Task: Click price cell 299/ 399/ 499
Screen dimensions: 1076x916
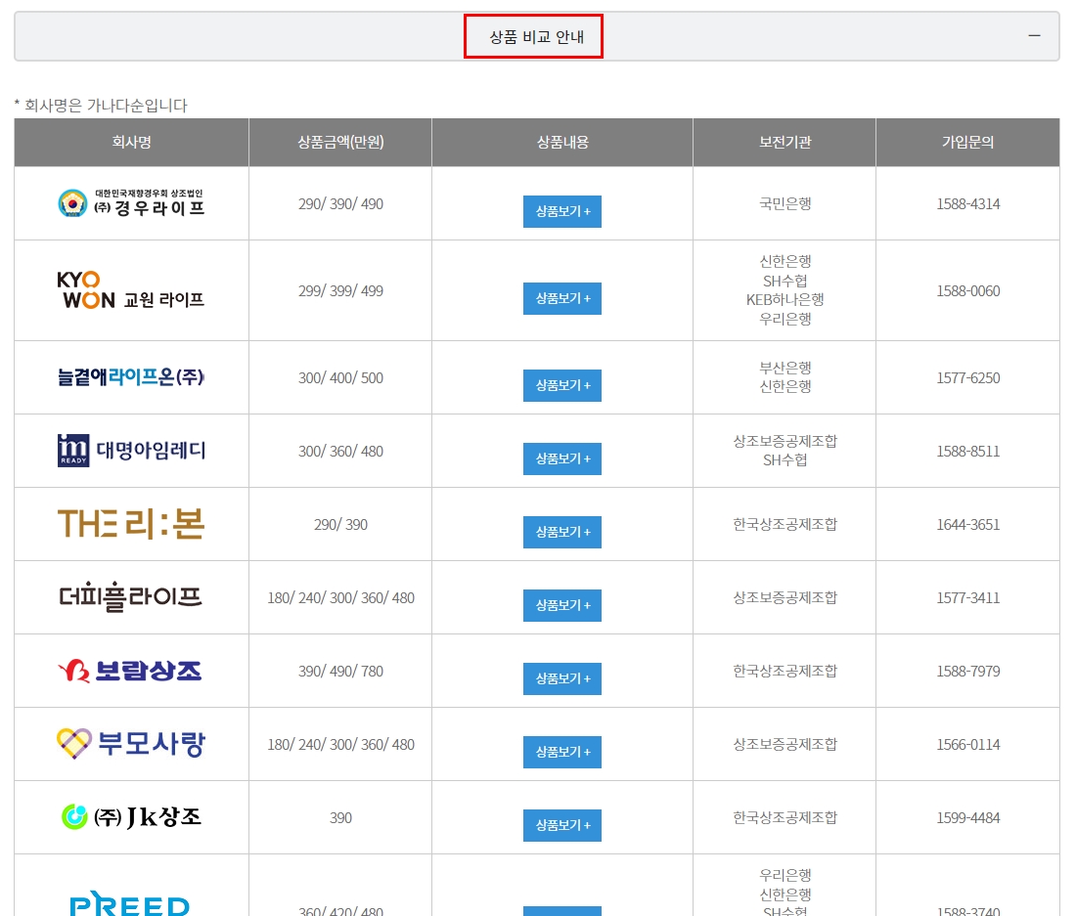Action: [340, 290]
